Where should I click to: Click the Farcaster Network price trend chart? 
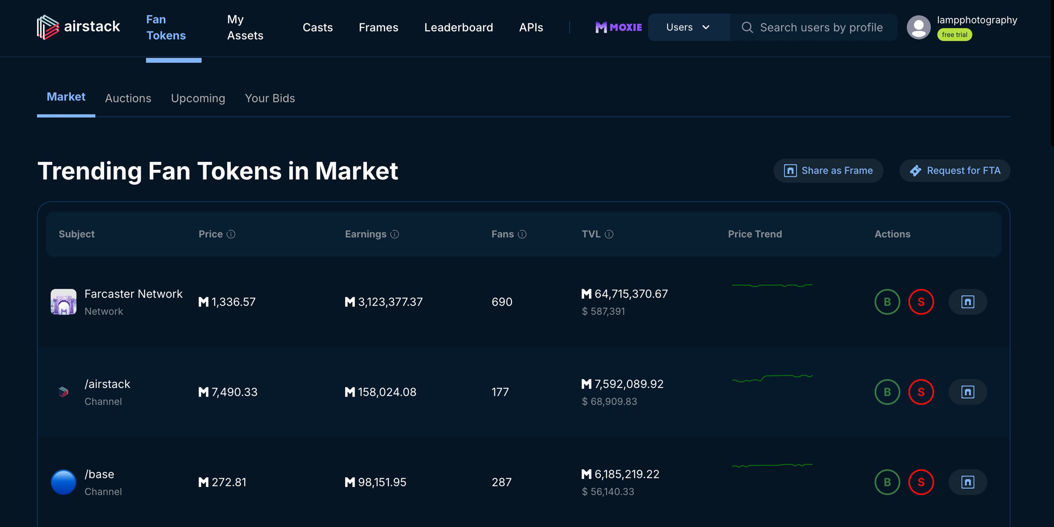click(x=772, y=285)
